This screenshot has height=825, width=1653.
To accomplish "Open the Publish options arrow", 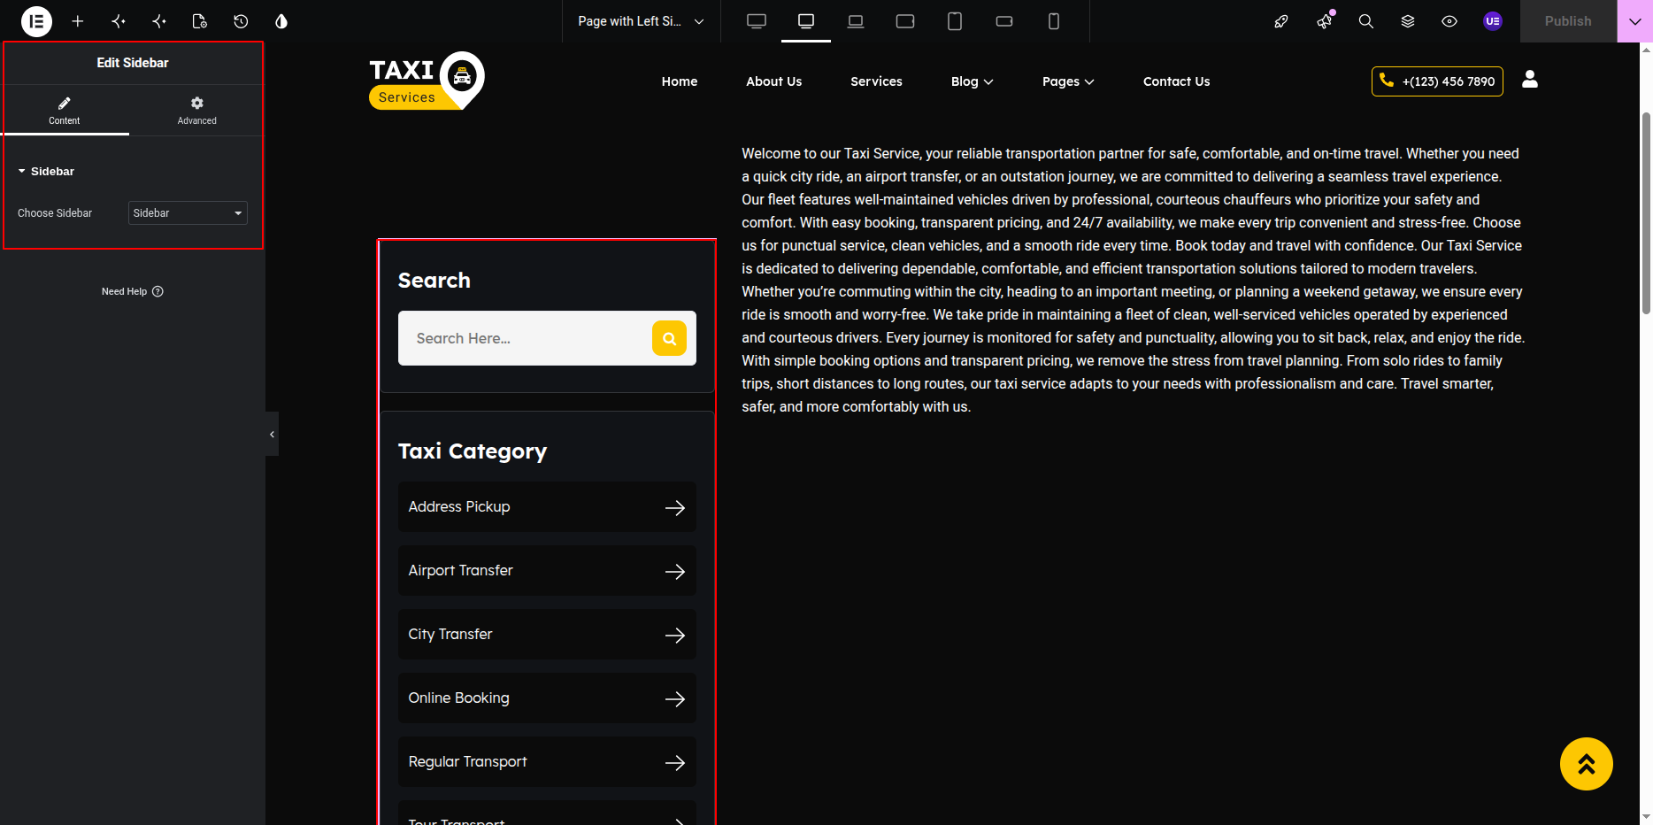I will pyautogui.click(x=1634, y=21).
